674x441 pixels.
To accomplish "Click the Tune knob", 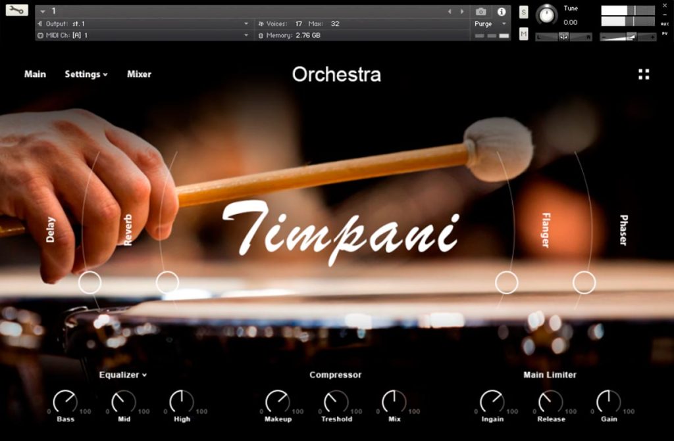I will click(x=546, y=15).
